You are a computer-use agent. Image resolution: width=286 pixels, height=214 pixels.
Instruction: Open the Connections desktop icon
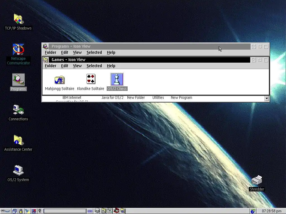tap(18, 110)
